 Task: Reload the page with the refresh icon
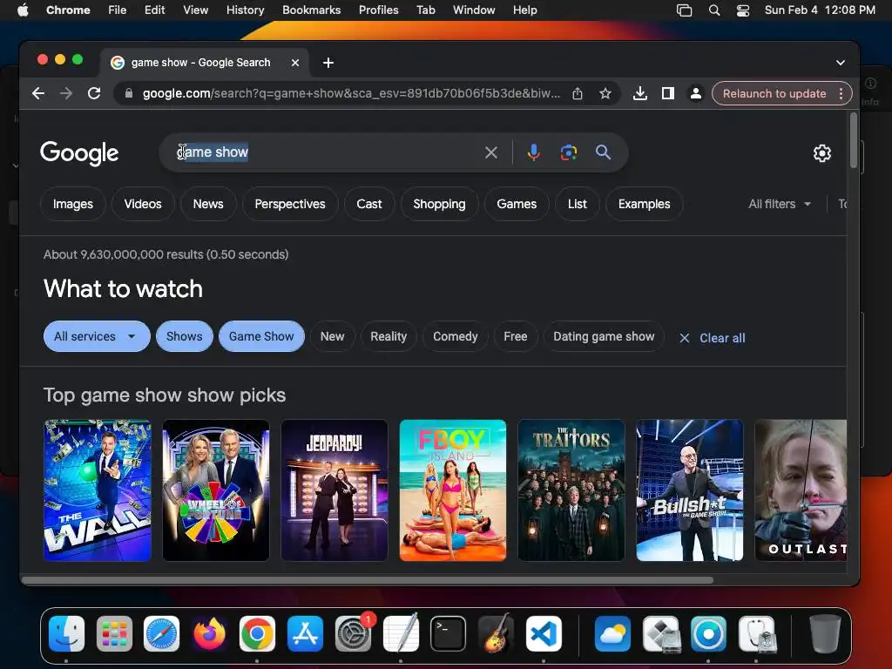(94, 93)
